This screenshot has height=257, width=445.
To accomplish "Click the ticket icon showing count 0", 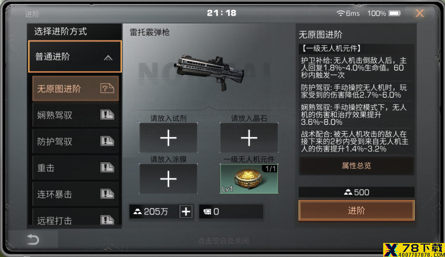I will coord(207,212).
